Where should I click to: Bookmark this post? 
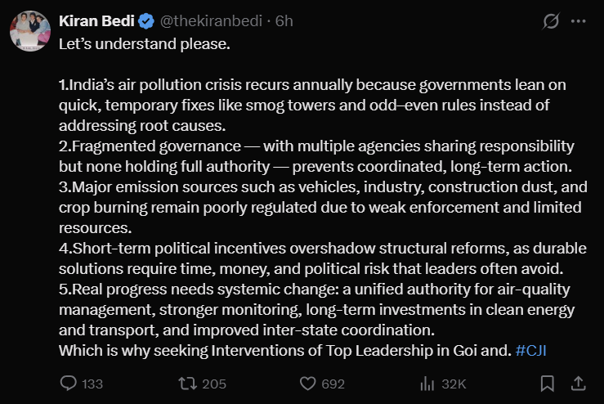click(548, 383)
